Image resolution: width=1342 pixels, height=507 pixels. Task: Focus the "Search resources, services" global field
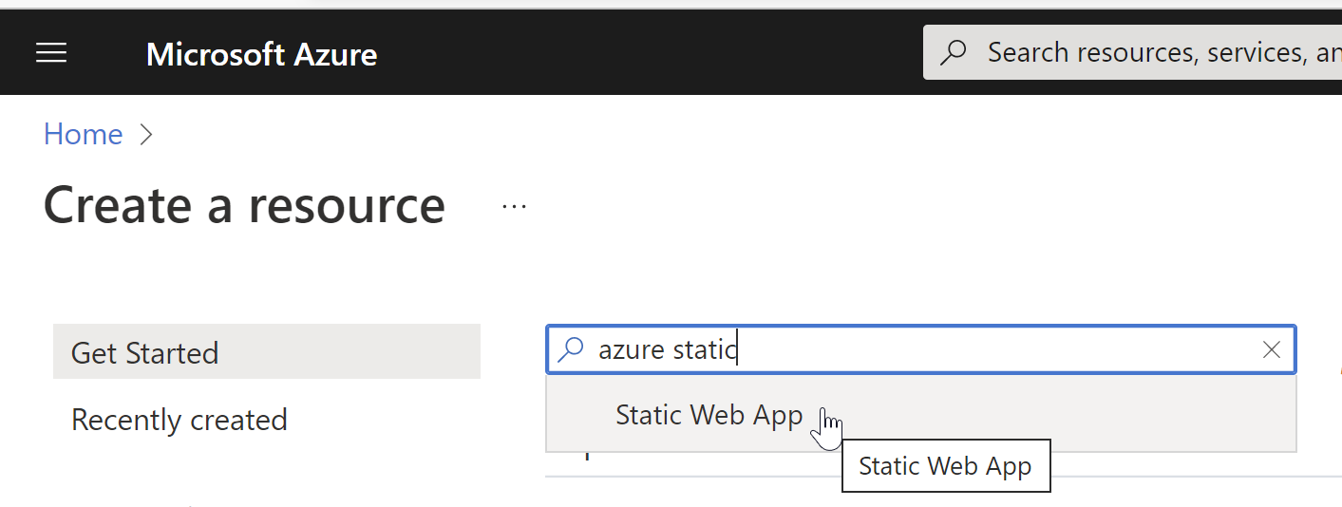coord(1159,52)
